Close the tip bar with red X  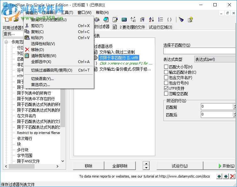[x=232, y=176]
